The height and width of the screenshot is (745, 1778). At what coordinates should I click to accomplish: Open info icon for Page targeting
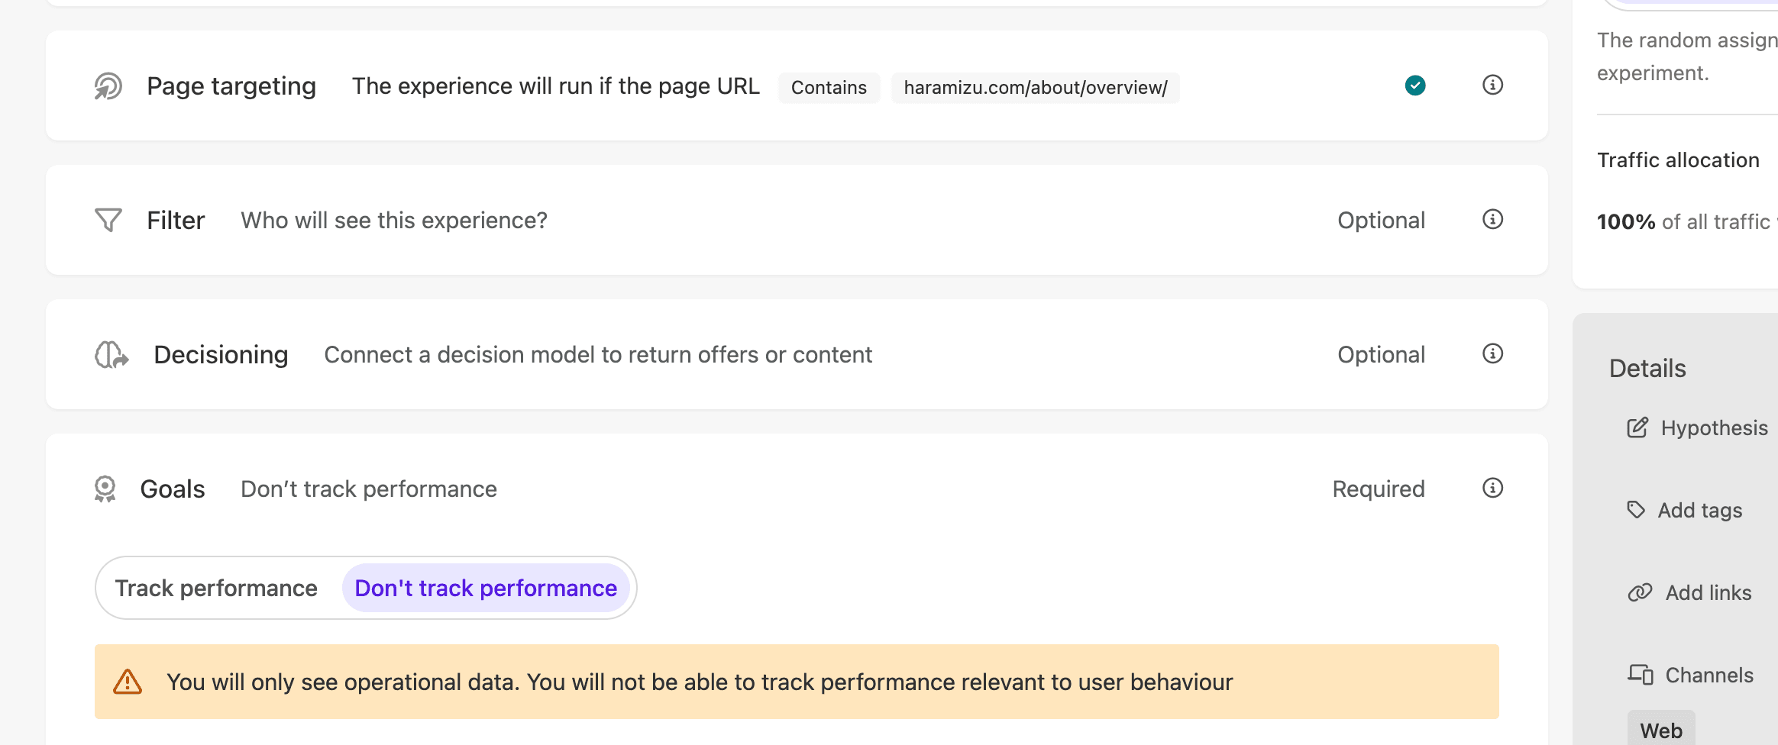point(1492,85)
